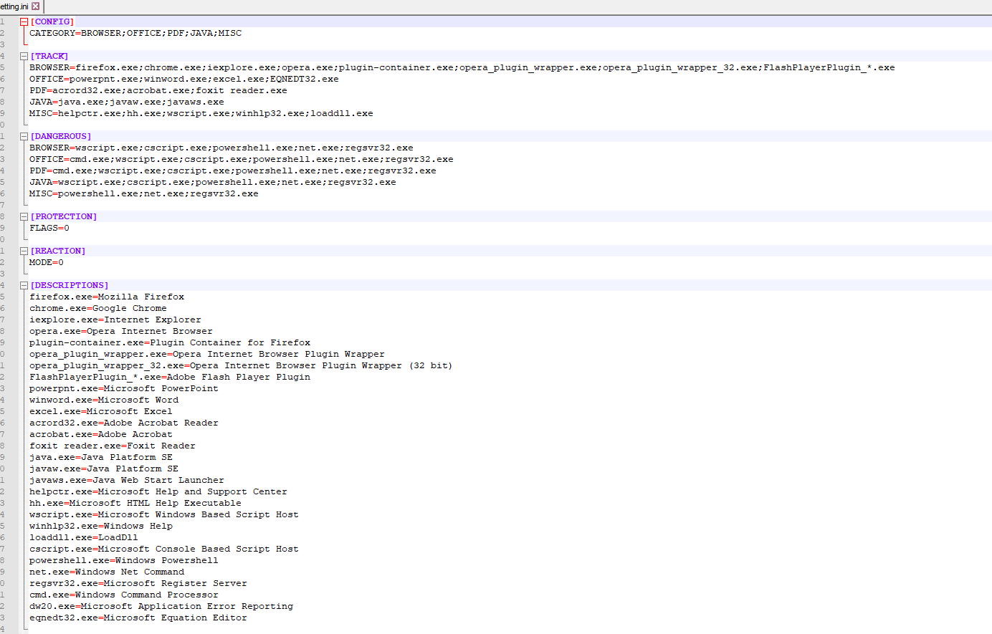Click the JAVA=java.exe;javaw.exe line
Image resolution: width=992 pixels, height=634 pixels.
tap(127, 102)
